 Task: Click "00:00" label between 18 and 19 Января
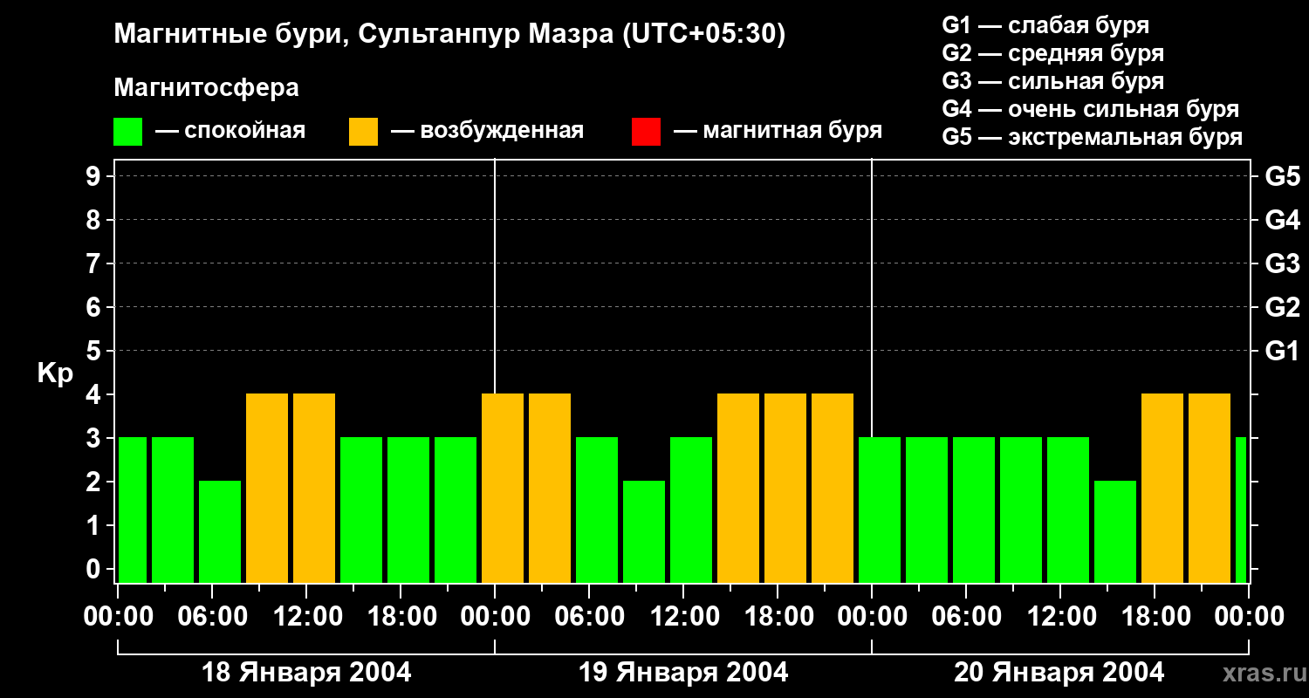coord(495,617)
